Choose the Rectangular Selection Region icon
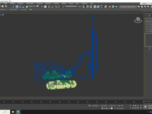The height and width of the screenshot is (114, 152). [9, 7]
